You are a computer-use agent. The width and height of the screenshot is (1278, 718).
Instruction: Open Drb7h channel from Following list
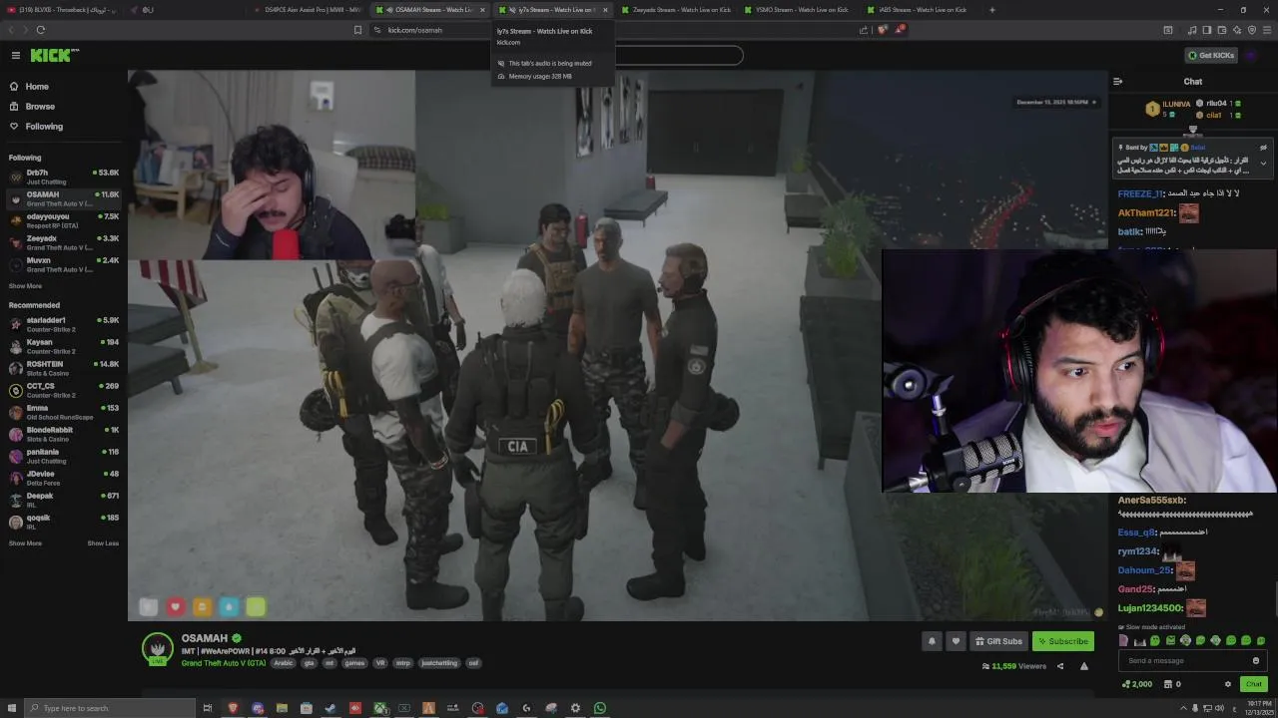(64, 177)
